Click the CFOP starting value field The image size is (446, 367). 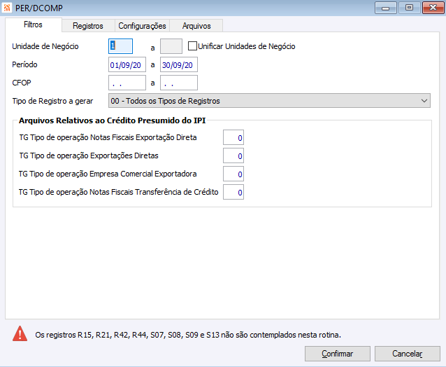pyautogui.click(x=127, y=83)
